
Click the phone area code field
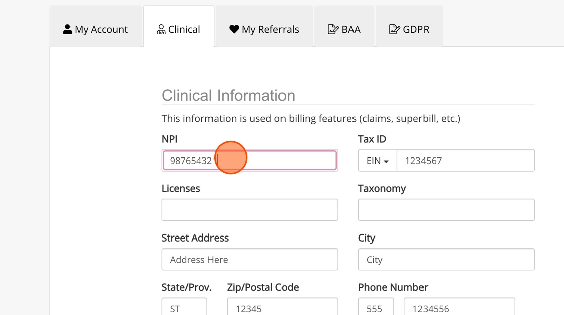pos(376,307)
